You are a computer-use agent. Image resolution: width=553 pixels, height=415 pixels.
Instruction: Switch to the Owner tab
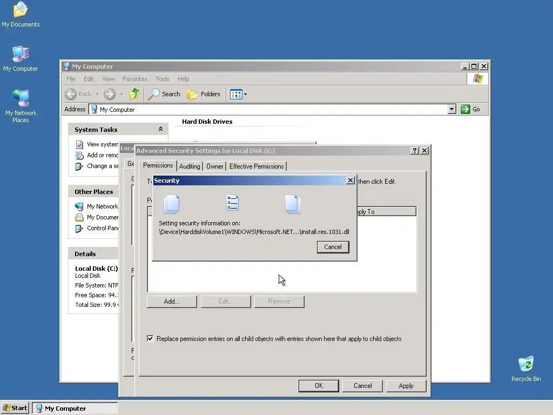[x=215, y=166]
